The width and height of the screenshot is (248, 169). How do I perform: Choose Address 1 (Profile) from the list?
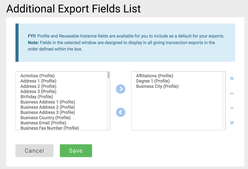pyautogui.click(x=38, y=81)
